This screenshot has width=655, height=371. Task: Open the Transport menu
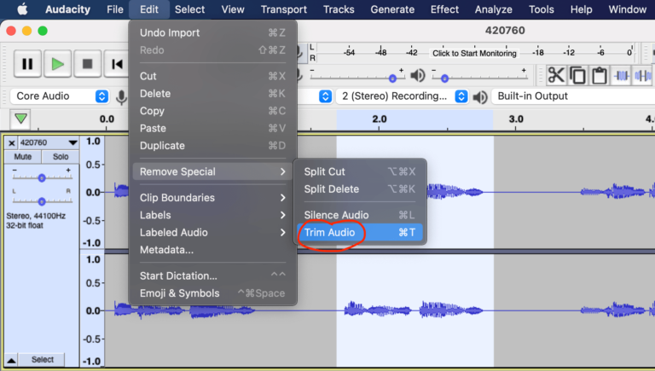click(284, 9)
